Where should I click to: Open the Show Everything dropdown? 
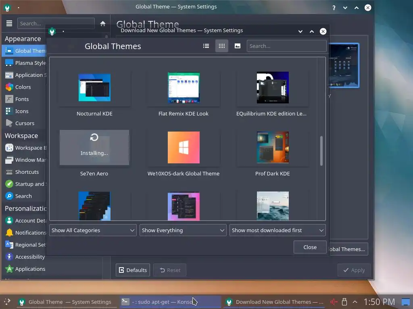tap(183, 230)
